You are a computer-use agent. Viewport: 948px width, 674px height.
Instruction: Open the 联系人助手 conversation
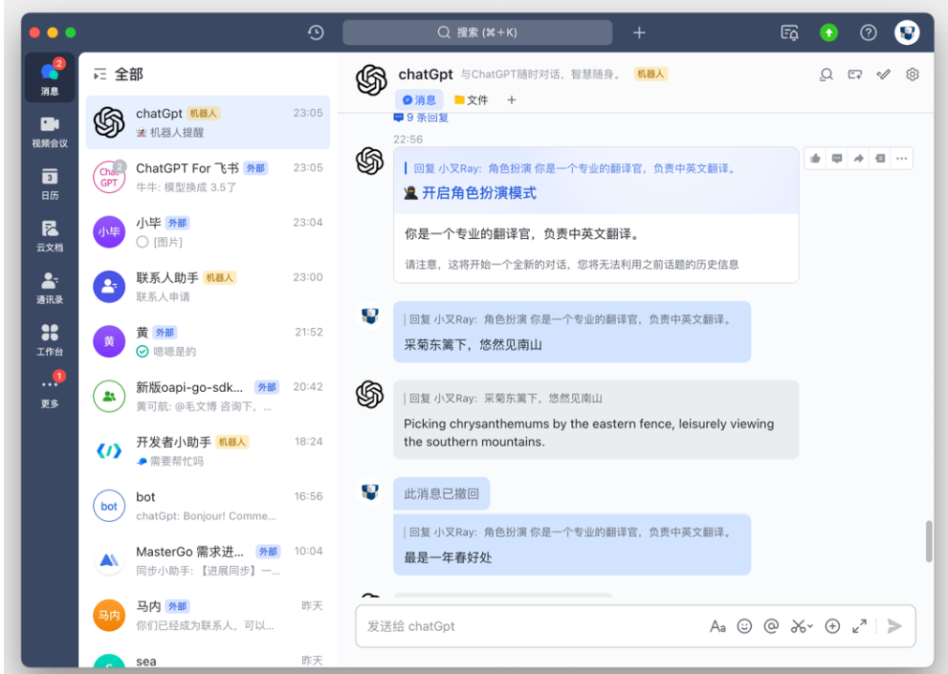208,287
